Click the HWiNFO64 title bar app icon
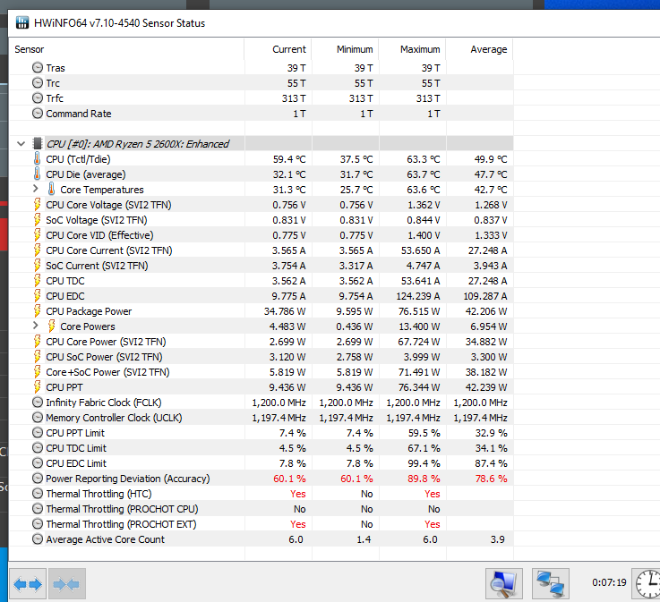Image resolution: width=660 pixels, height=602 pixels. [x=22, y=22]
